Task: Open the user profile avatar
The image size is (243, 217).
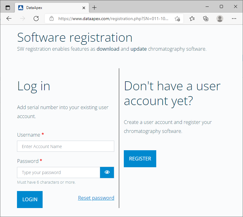Action: [x=220, y=19]
